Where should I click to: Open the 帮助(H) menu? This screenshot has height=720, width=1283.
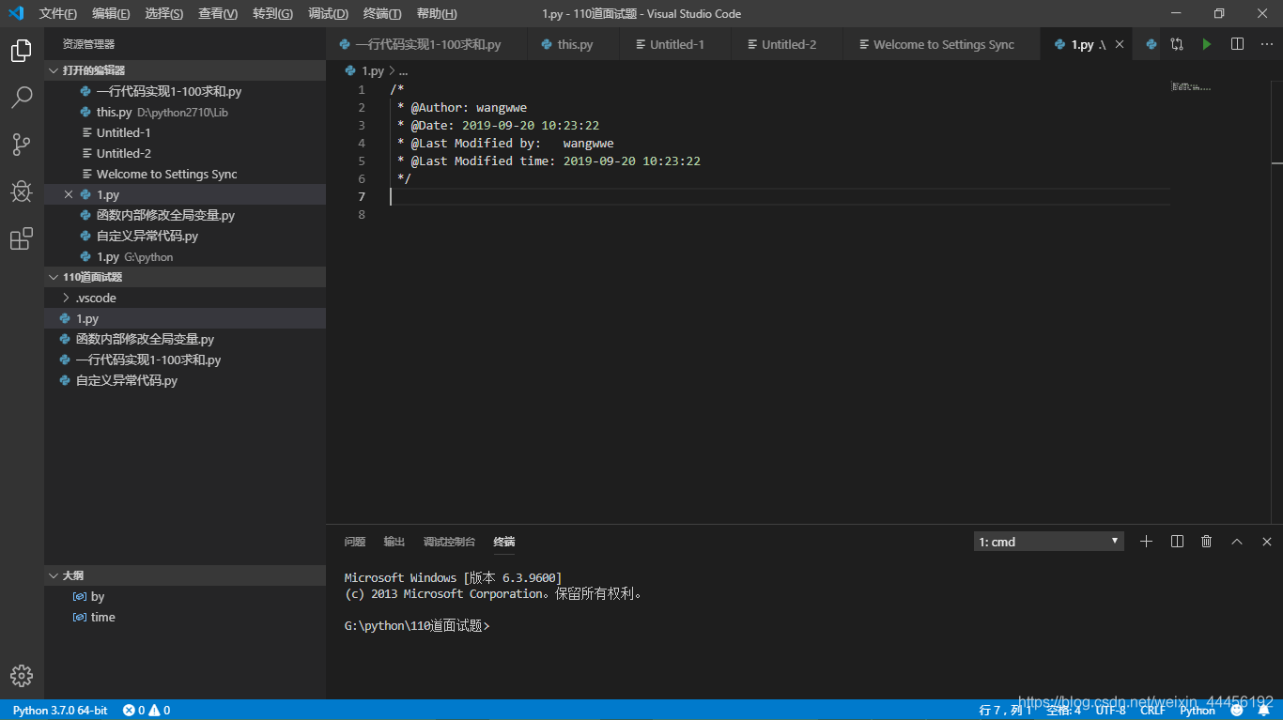437,13
